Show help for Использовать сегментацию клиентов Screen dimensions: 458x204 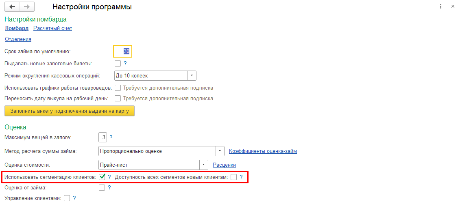point(109,177)
